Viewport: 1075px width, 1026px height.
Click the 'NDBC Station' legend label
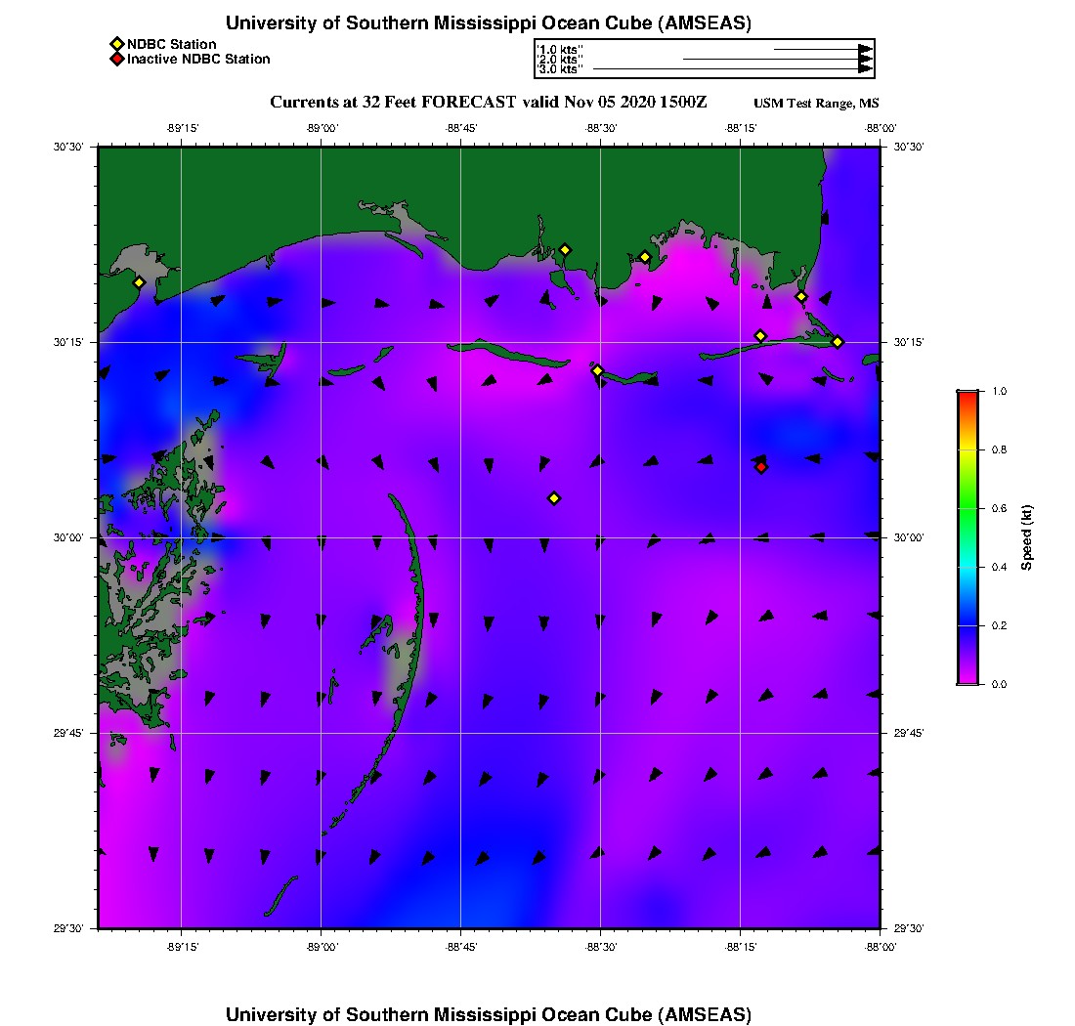[x=172, y=44]
